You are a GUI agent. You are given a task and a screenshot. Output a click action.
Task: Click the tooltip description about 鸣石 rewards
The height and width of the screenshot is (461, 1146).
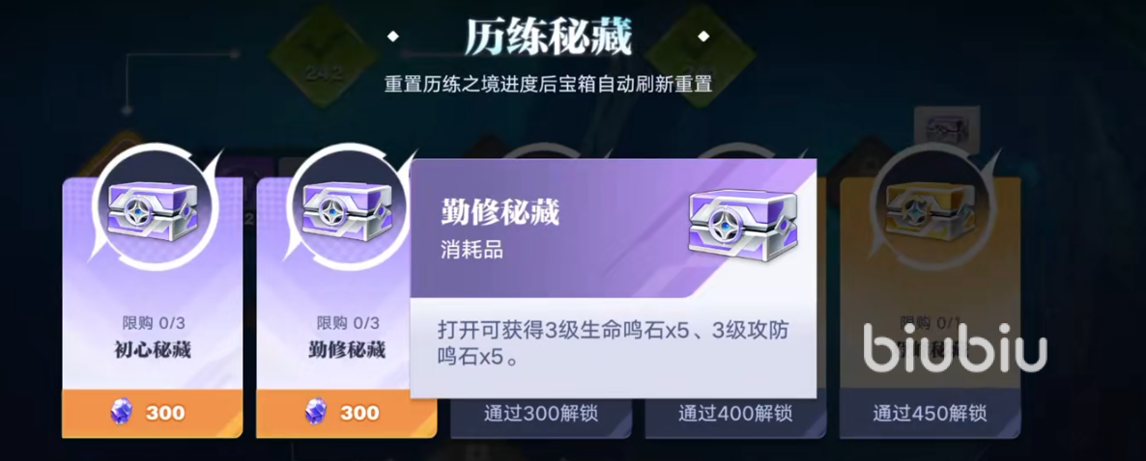point(614,343)
